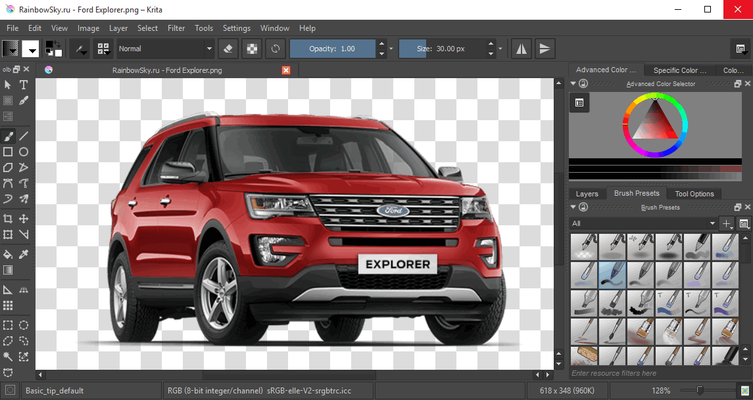
Task: Select the Calligraphy tool
Action: tap(24, 100)
